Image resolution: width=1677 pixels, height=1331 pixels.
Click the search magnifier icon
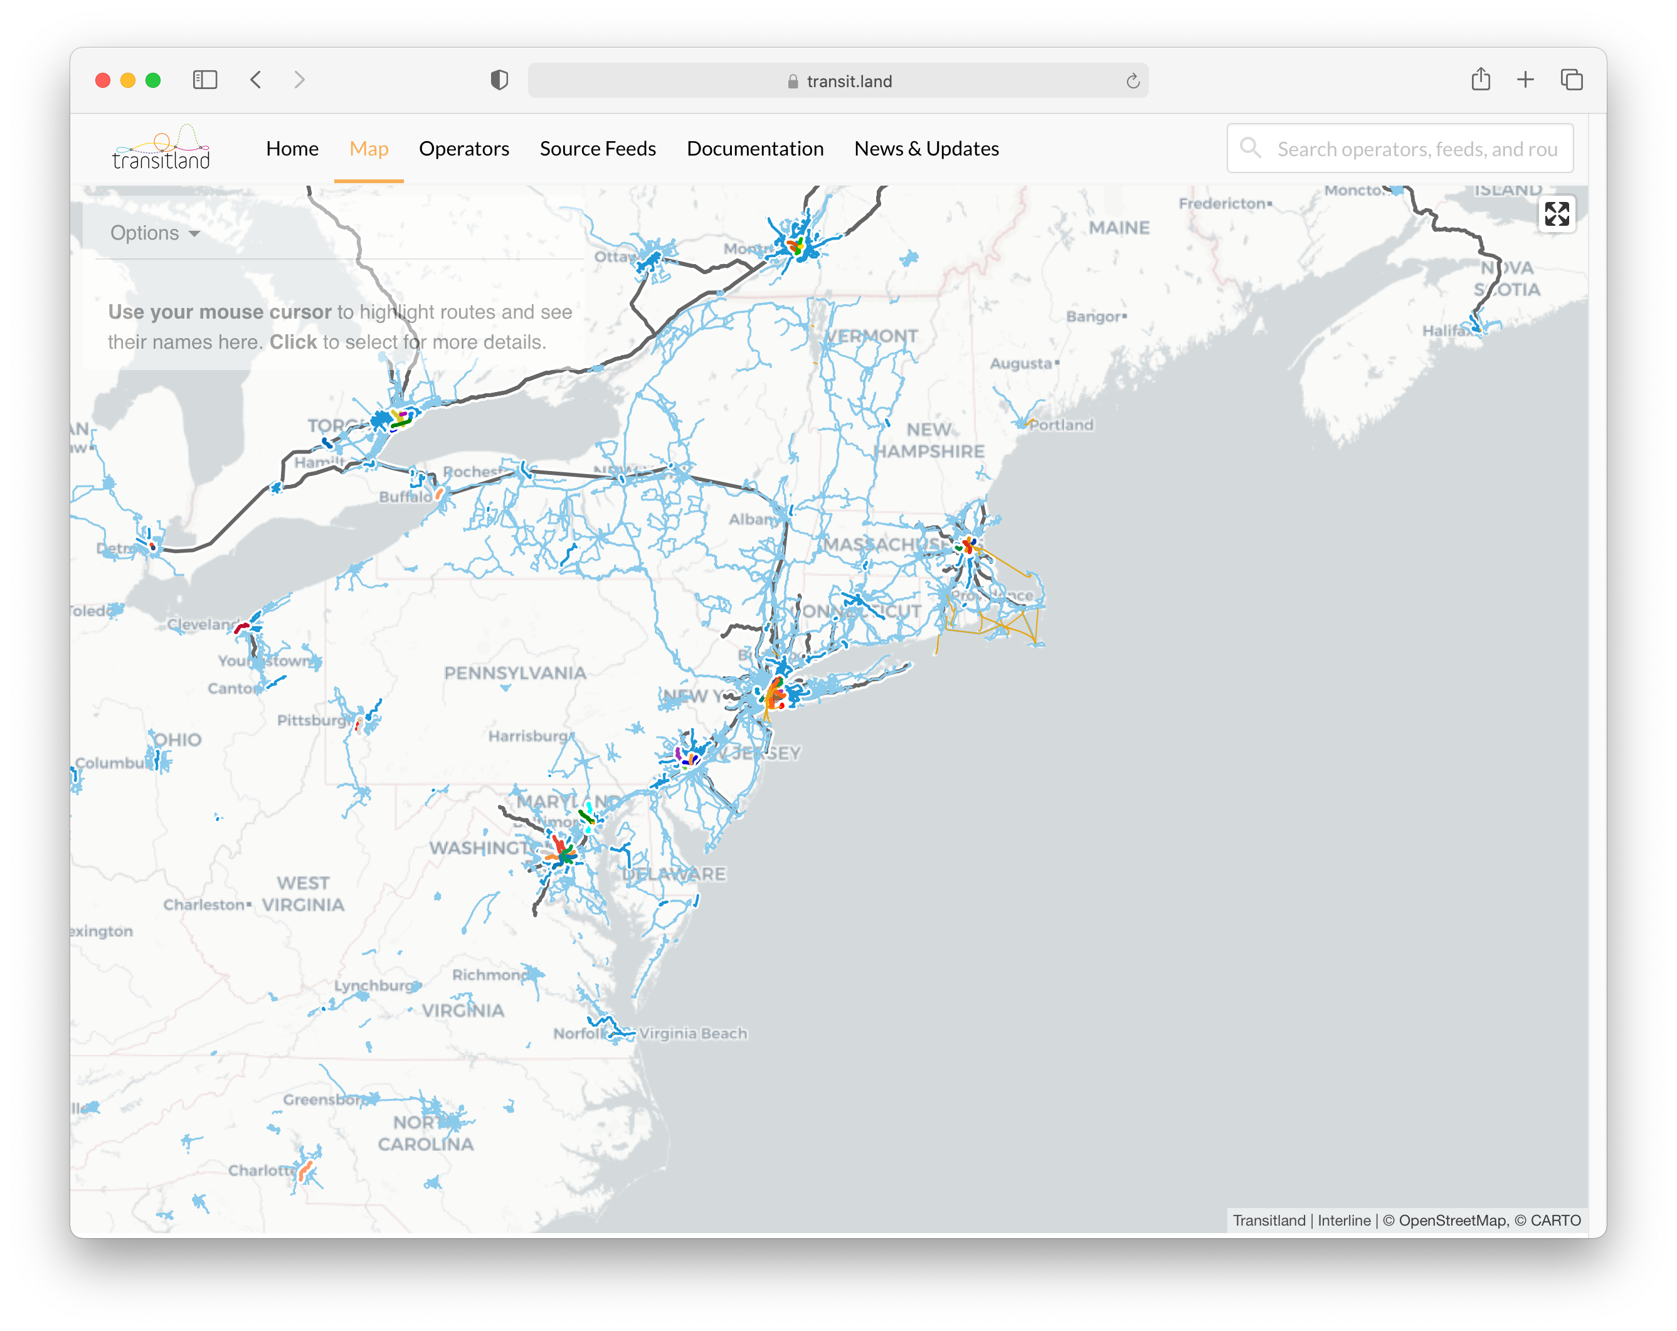click(1251, 148)
